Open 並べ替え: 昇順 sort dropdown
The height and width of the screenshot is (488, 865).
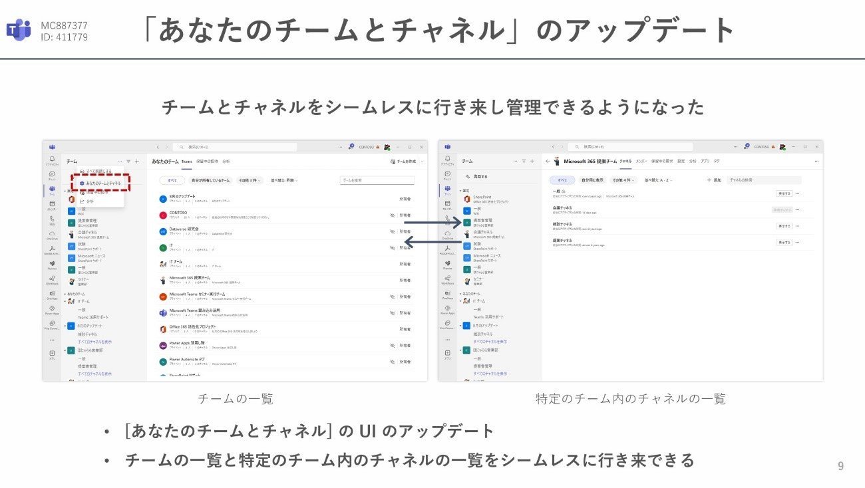[284, 180]
